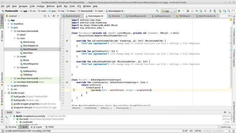Select proguard-rules.pro in project tree
This screenshot has width=236, height=133.
coord(34,108)
